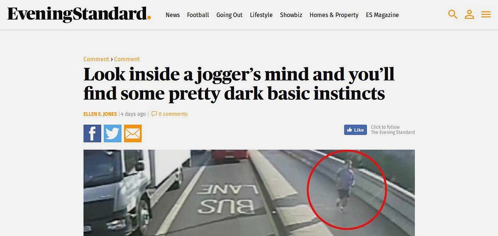Click the Evening Standard logo
The width and height of the screenshot is (498, 236).
click(79, 15)
